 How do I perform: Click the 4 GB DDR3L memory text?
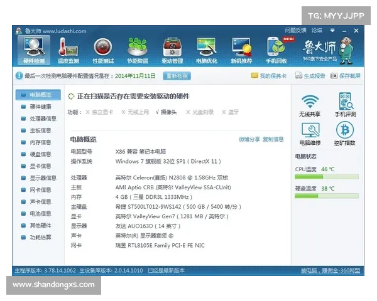click(x=154, y=197)
